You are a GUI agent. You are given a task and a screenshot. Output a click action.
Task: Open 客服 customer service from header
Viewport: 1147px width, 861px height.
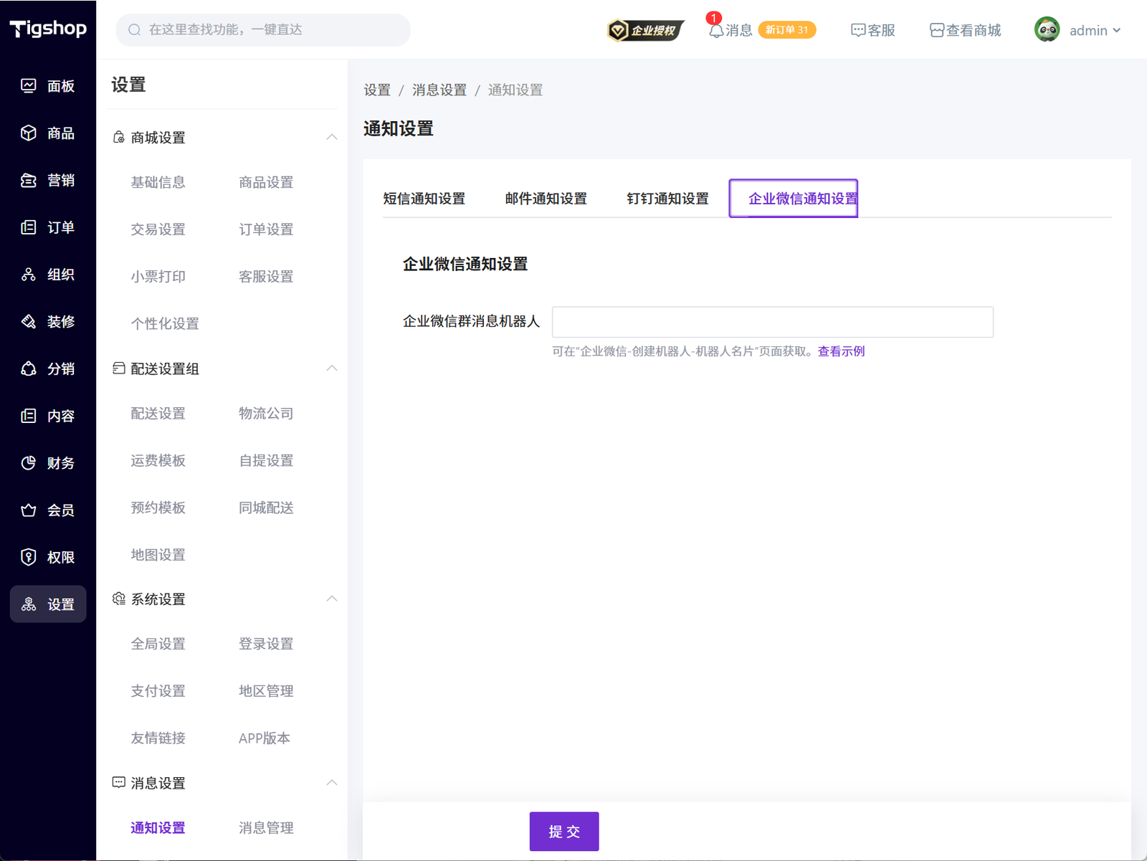(x=872, y=30)
